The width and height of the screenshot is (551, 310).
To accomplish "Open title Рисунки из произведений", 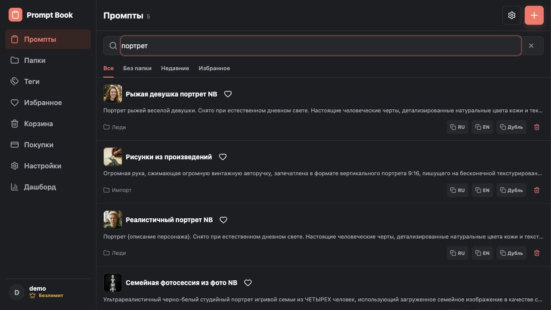I will (x=169, y=157).
